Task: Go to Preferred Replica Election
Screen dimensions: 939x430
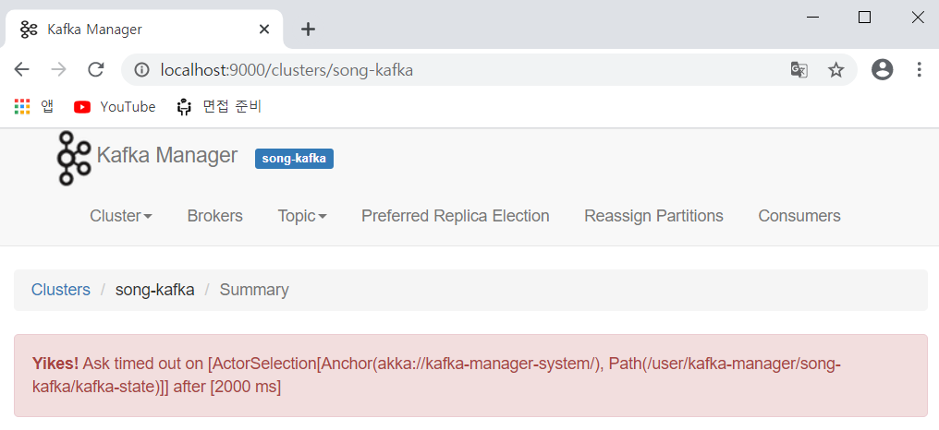Action: pyautogui.click(x=456, y=216)
